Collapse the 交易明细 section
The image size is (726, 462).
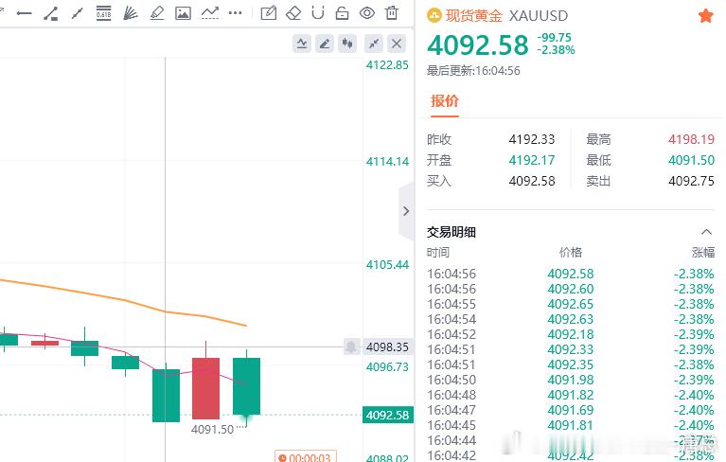click(x=706, y=231)
